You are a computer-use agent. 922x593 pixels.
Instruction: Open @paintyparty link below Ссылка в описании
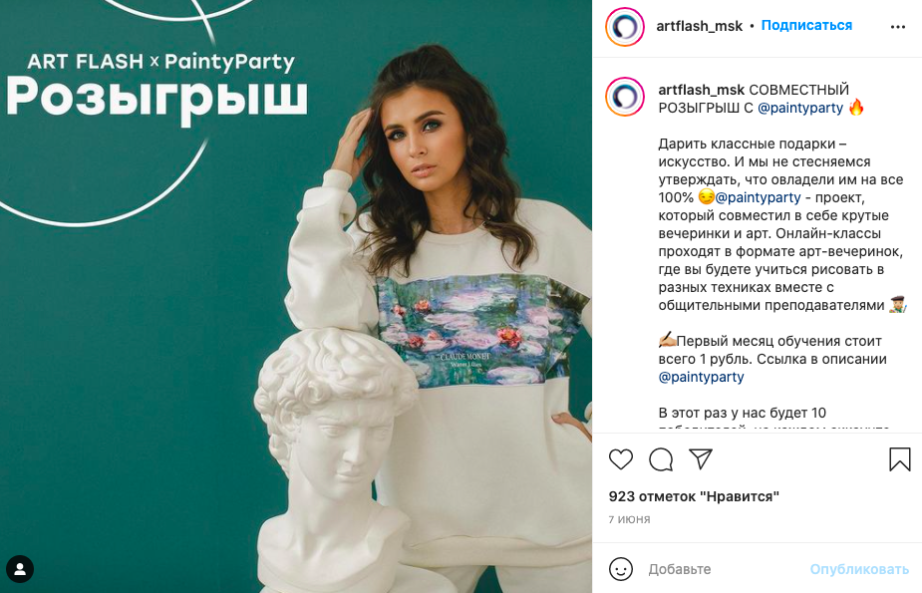(701, 377)
